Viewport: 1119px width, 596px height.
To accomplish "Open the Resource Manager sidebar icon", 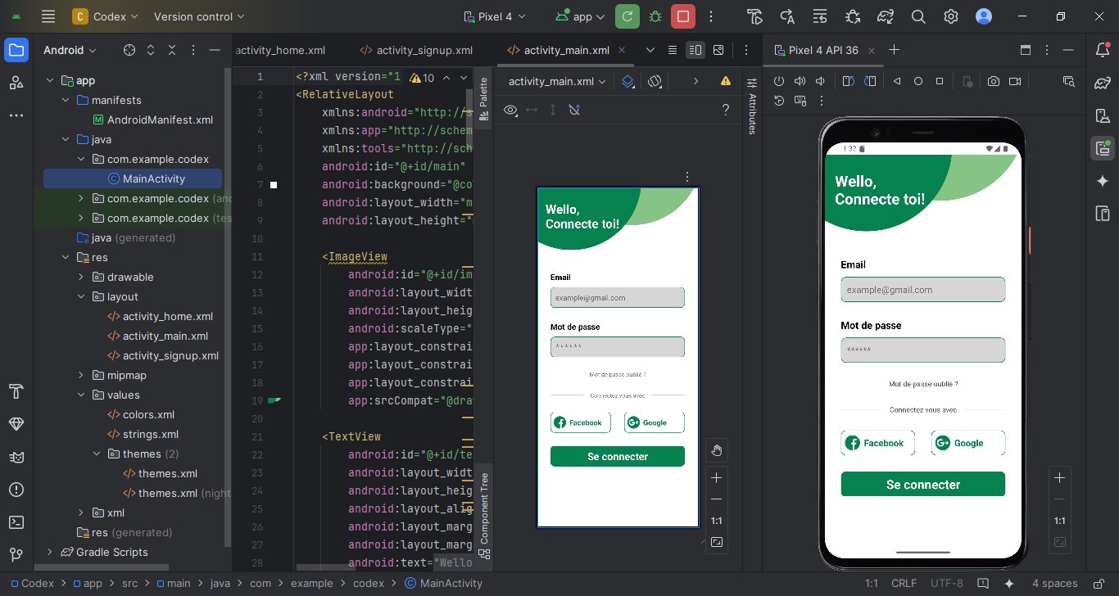I will click(16, 83).
